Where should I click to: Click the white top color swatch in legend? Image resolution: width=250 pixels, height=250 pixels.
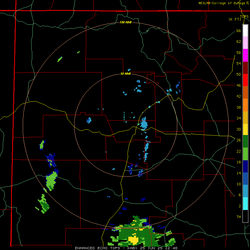click(x=245, y=31)
